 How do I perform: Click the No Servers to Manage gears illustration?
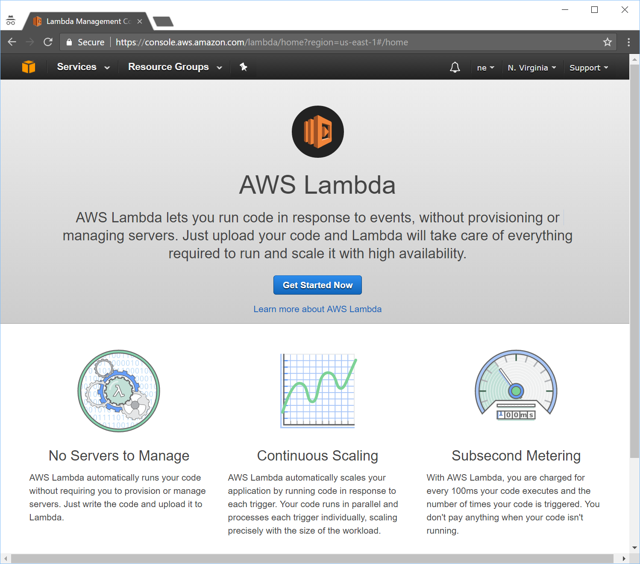click(x=119, y=391)
